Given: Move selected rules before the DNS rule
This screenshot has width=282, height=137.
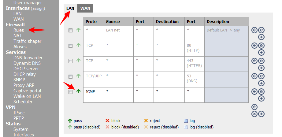Looking at the screenshot, I should [x=254, y=76].
